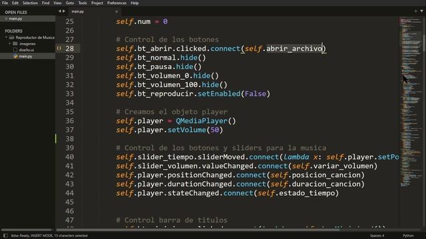Click the minimap code overview
This screenshot has width=426, height=239.
tap(410, 102)
